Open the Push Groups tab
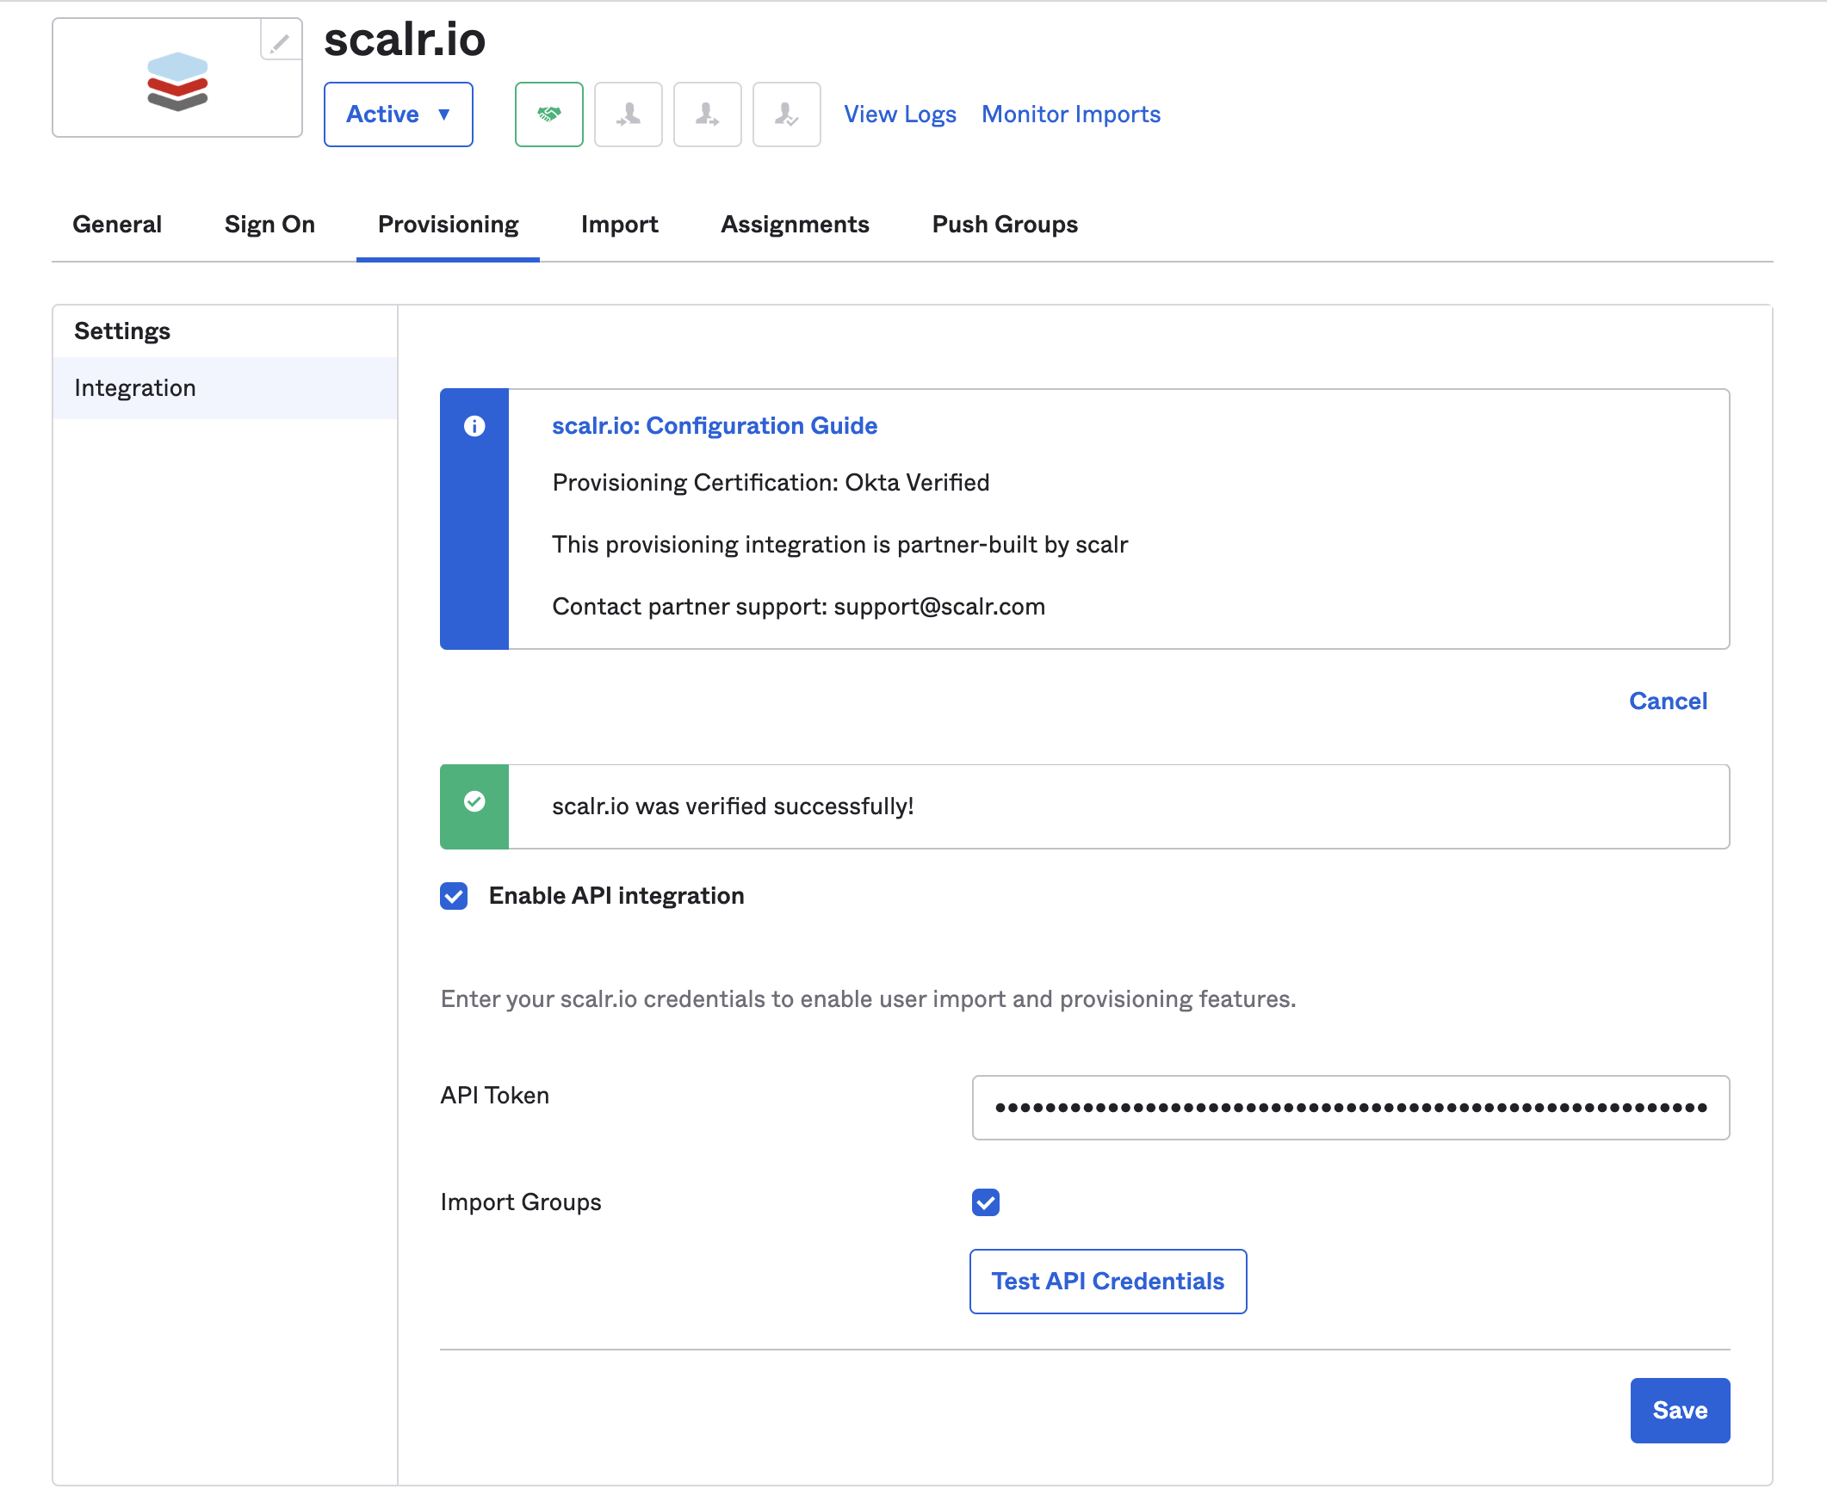This screenshot has height=1489, width=1827. [x=1005, y=225]
